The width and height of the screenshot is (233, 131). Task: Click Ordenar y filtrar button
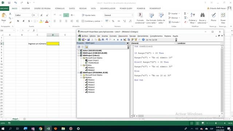193,18
